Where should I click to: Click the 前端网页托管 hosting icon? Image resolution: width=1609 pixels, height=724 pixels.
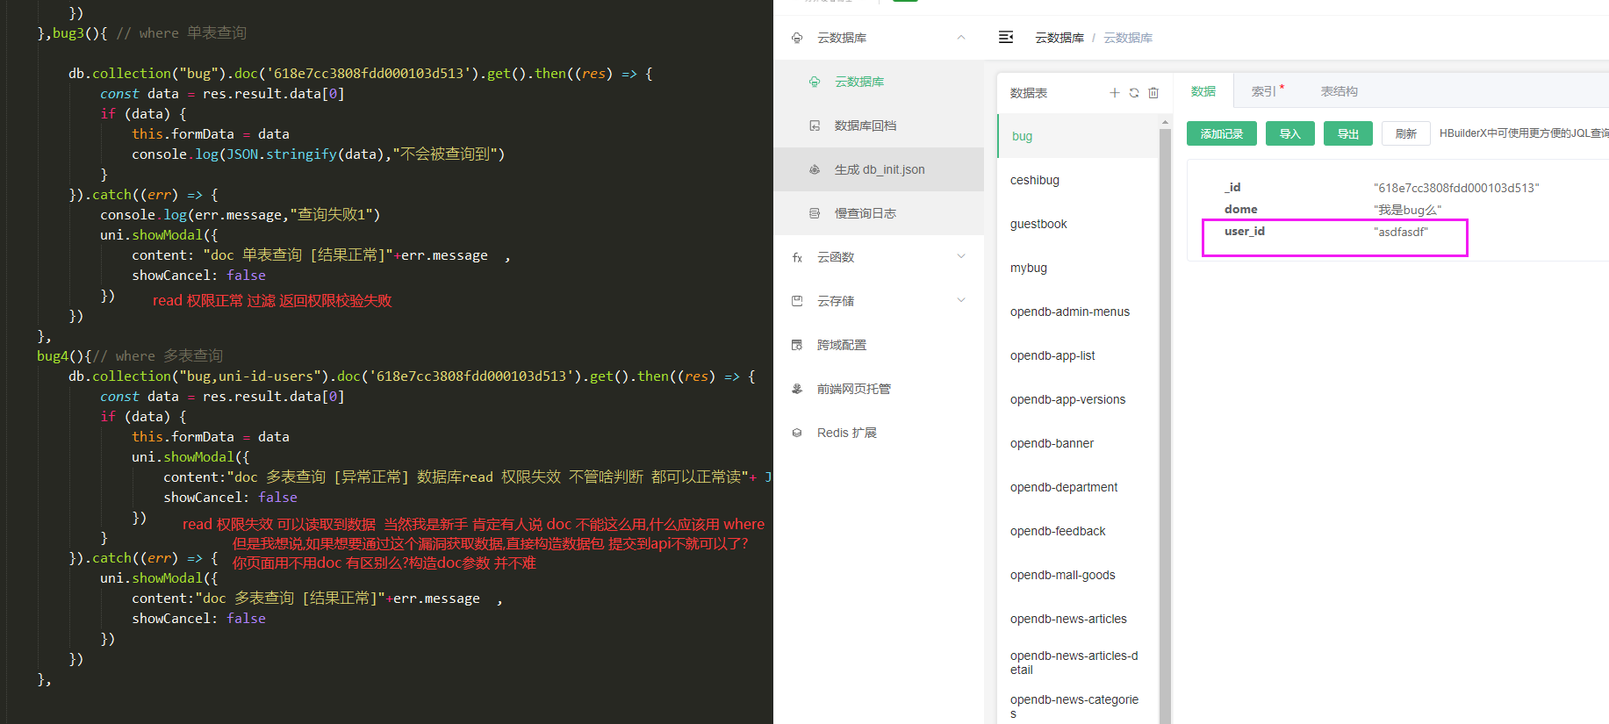pos(797,389)
